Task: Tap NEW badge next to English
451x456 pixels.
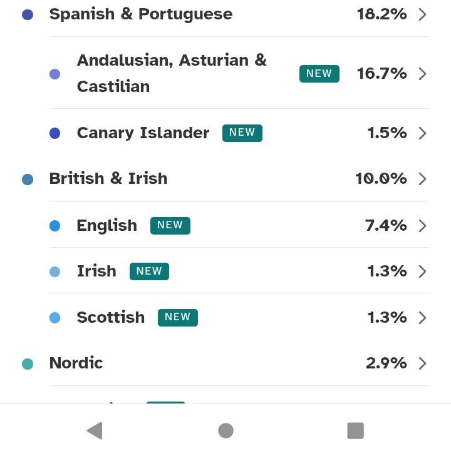Action: [x=170, y=225]
